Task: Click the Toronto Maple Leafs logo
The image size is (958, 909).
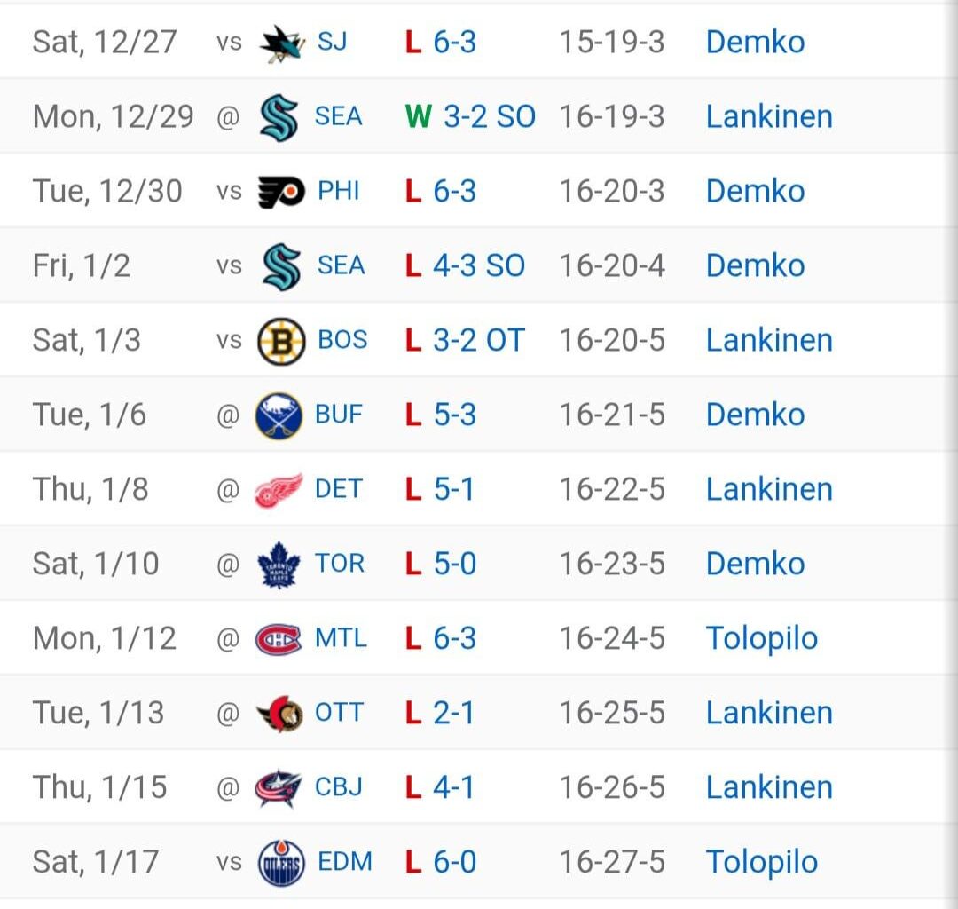Action: point(279,565)
